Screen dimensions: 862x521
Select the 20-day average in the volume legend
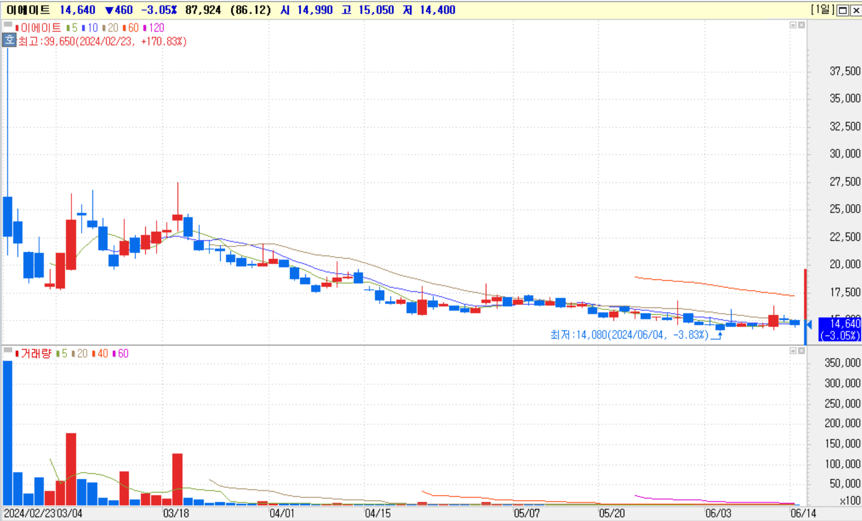79,354
